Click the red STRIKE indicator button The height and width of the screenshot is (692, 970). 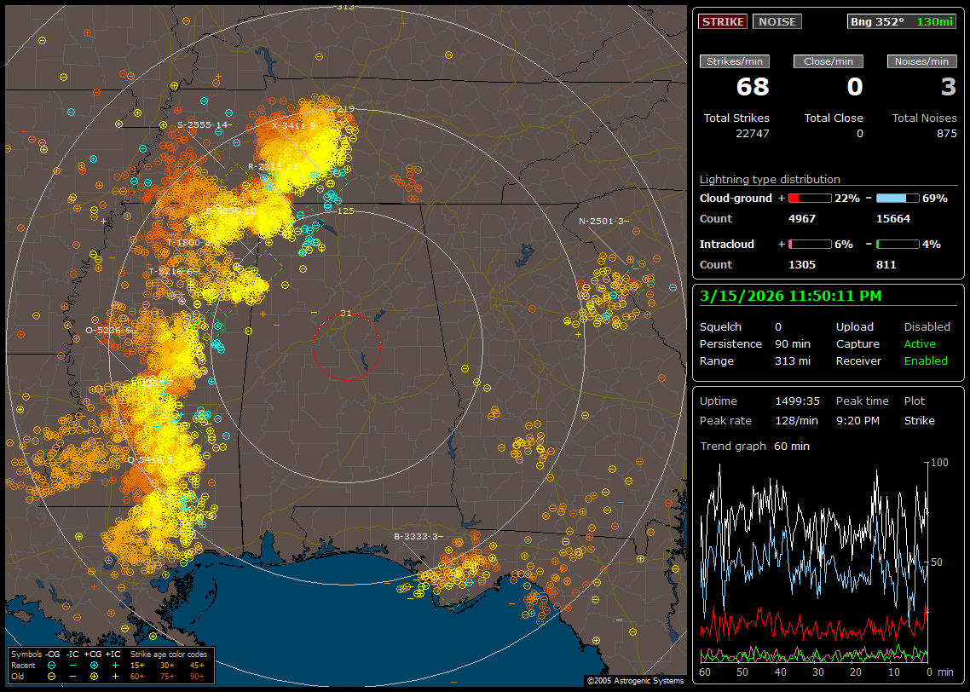coord(723,21)
